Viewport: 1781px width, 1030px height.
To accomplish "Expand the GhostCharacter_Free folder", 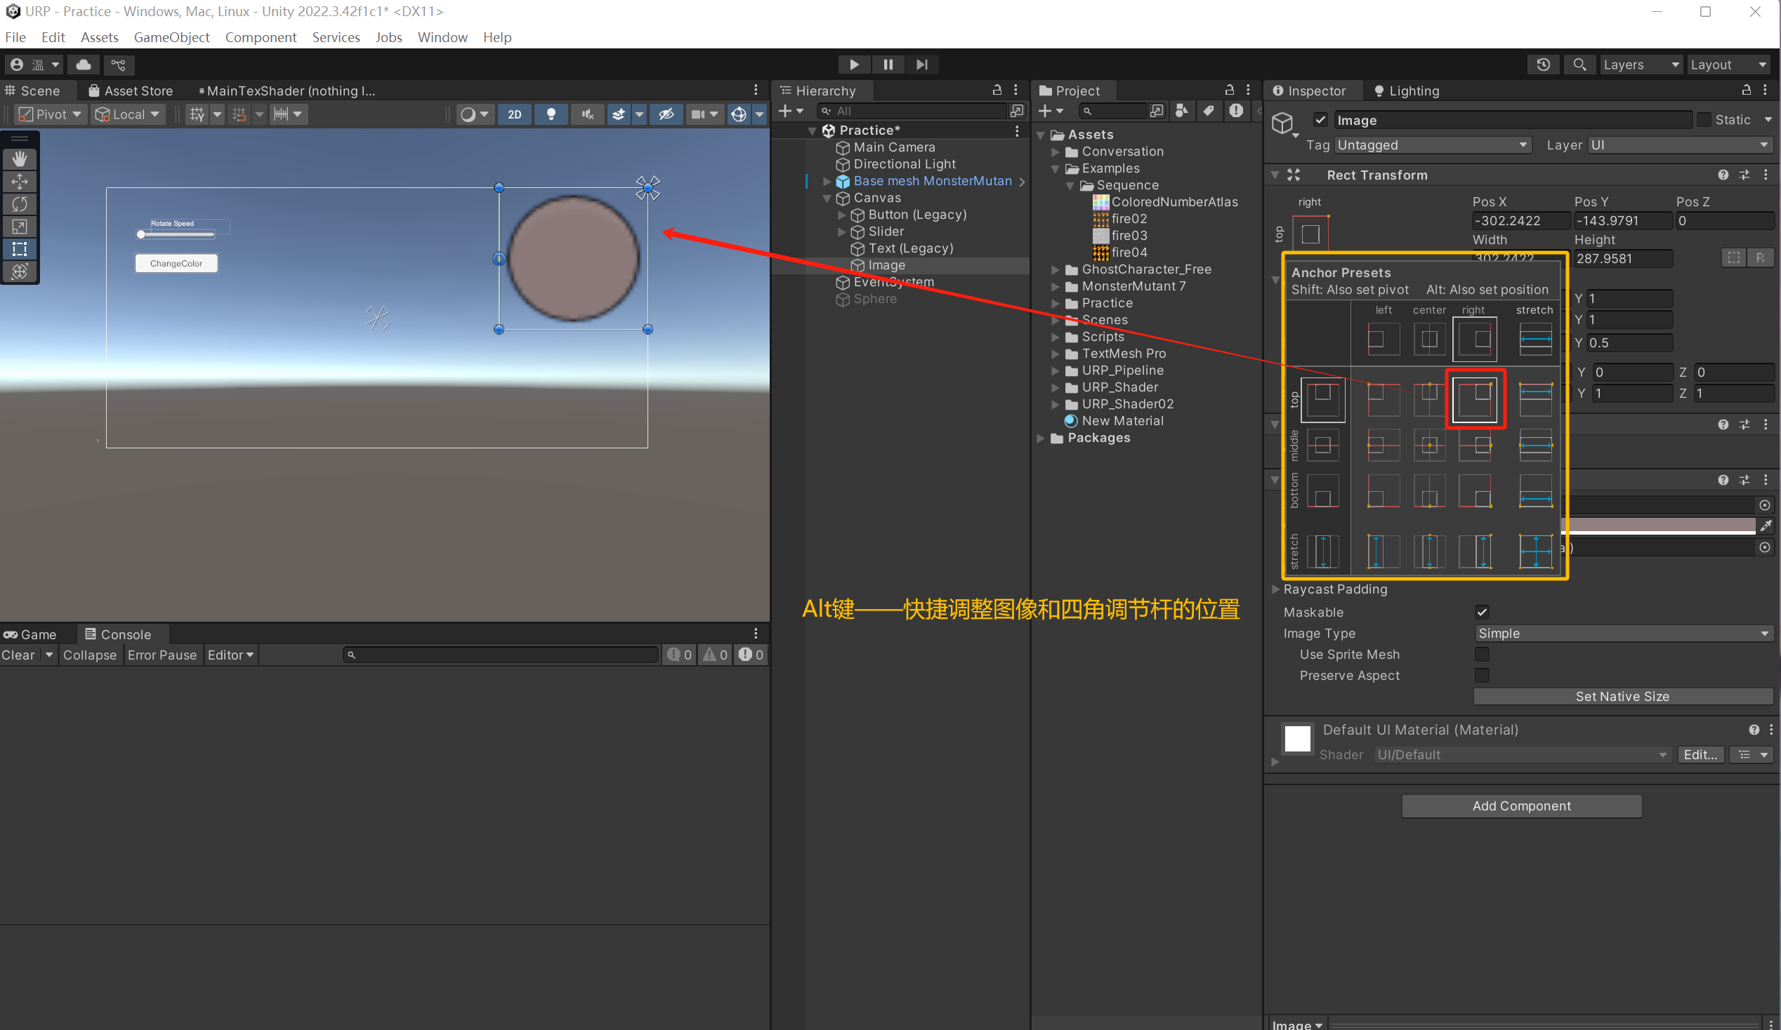I will [x=1055, y=269].
